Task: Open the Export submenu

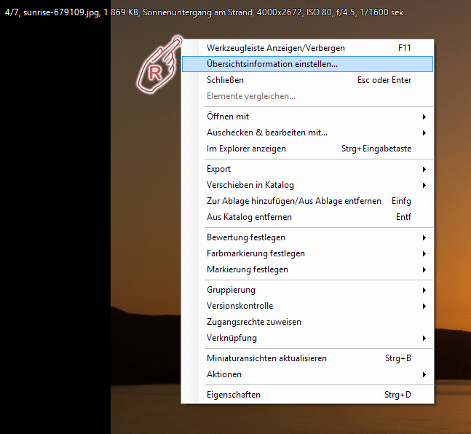Action: pyautogui.click(x=307, y=169)
